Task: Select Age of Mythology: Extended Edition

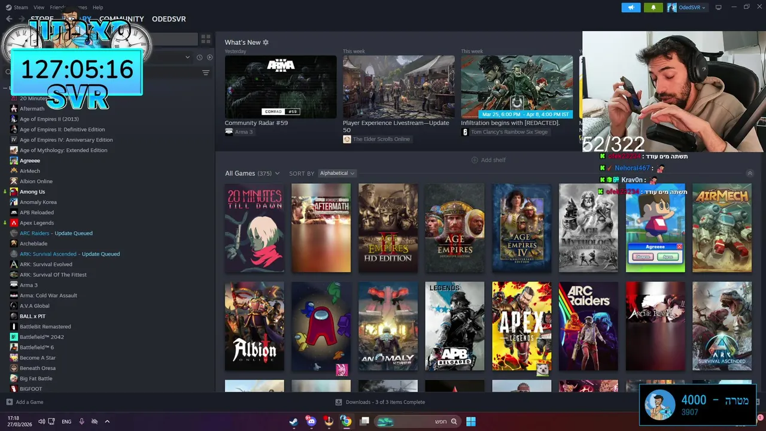Action: [63, 150]
